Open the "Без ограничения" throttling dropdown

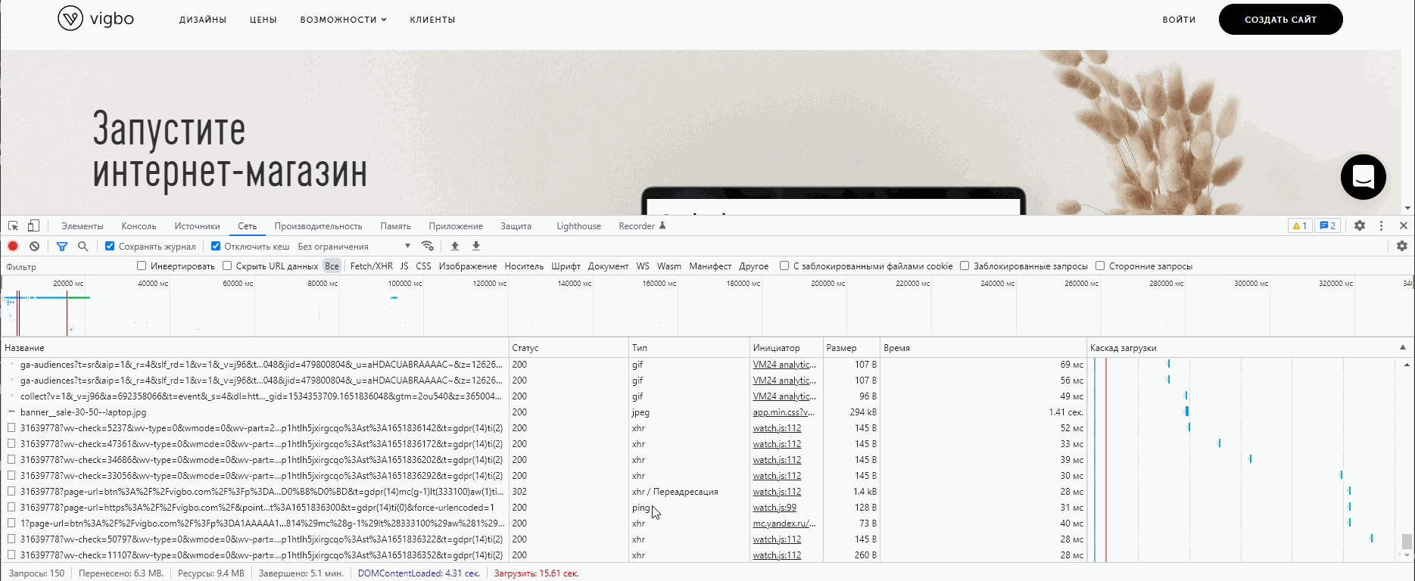[x=354, y=247]
